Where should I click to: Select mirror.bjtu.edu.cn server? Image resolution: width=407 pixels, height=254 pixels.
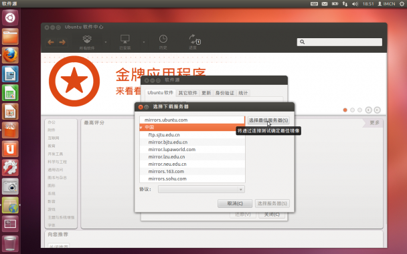(192, 142)
